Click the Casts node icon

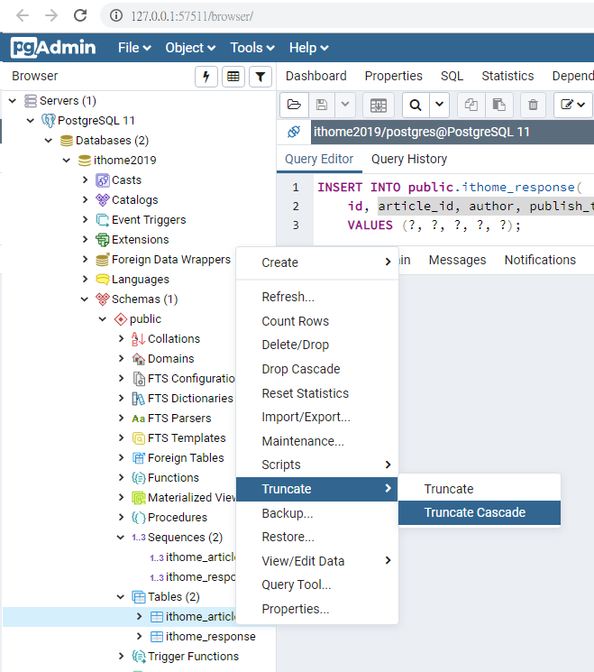pos(103,180)
